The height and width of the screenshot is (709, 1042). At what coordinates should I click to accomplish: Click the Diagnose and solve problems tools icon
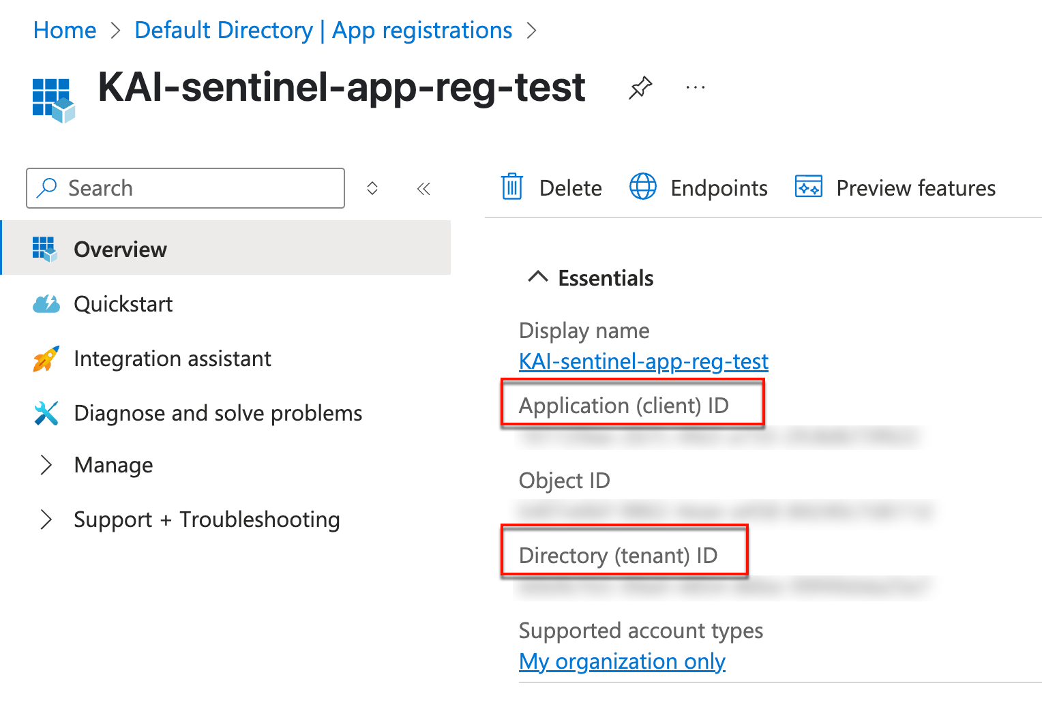(x=46, y=413)
